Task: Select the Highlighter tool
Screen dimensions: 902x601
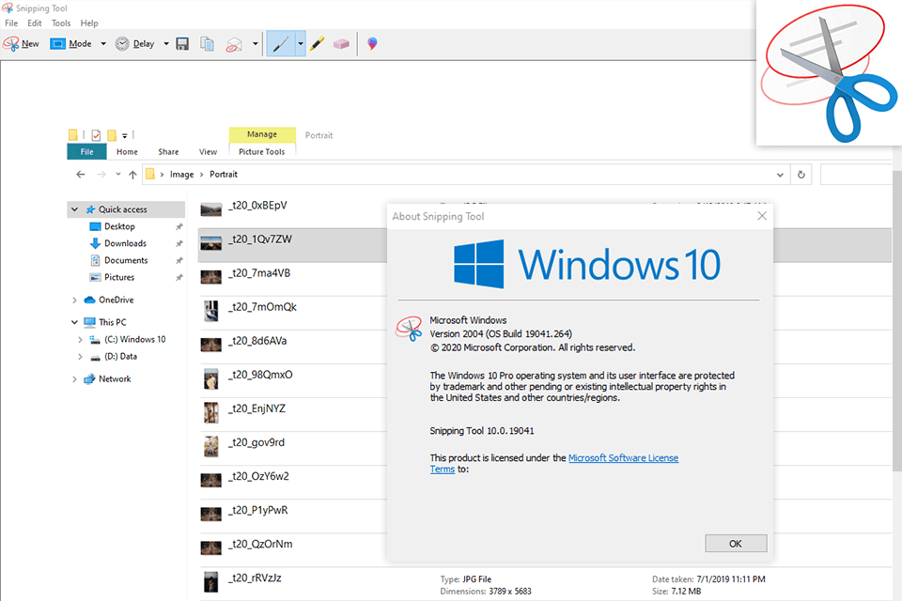Action: 317,43
